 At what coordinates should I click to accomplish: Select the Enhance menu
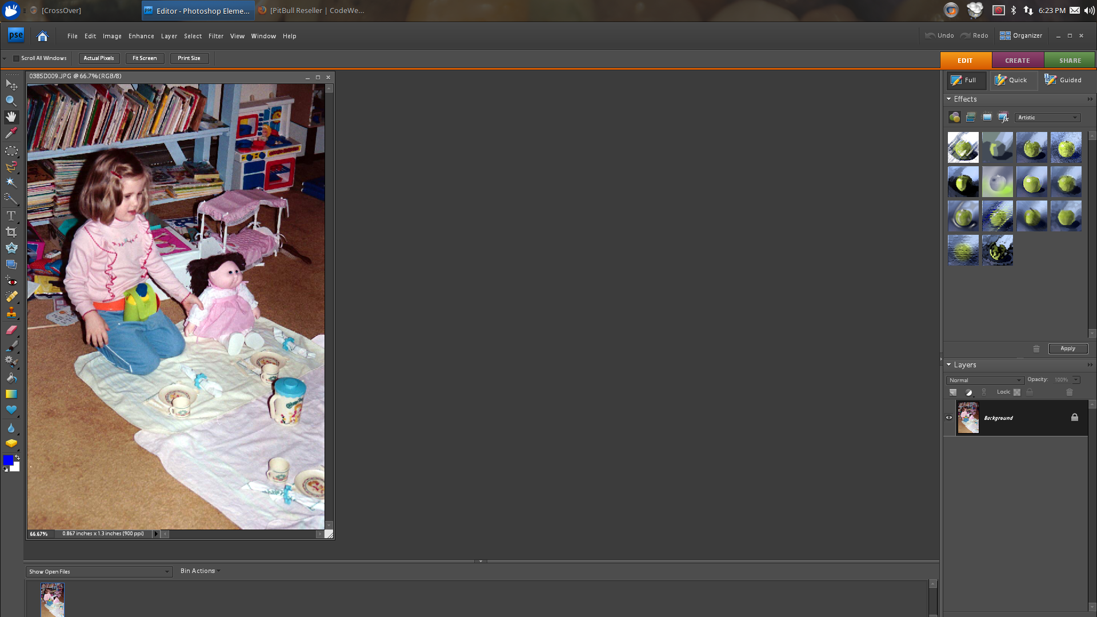142,35
